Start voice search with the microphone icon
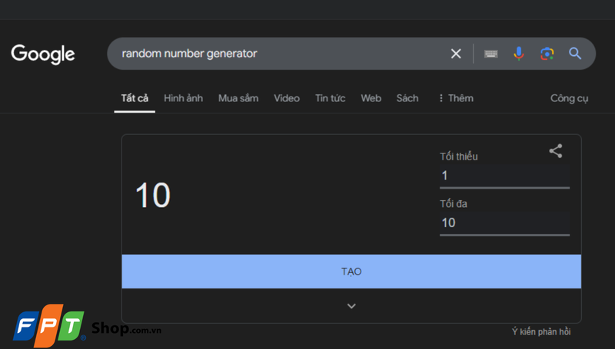Screen dimensions: 615x349 (518, 53)
